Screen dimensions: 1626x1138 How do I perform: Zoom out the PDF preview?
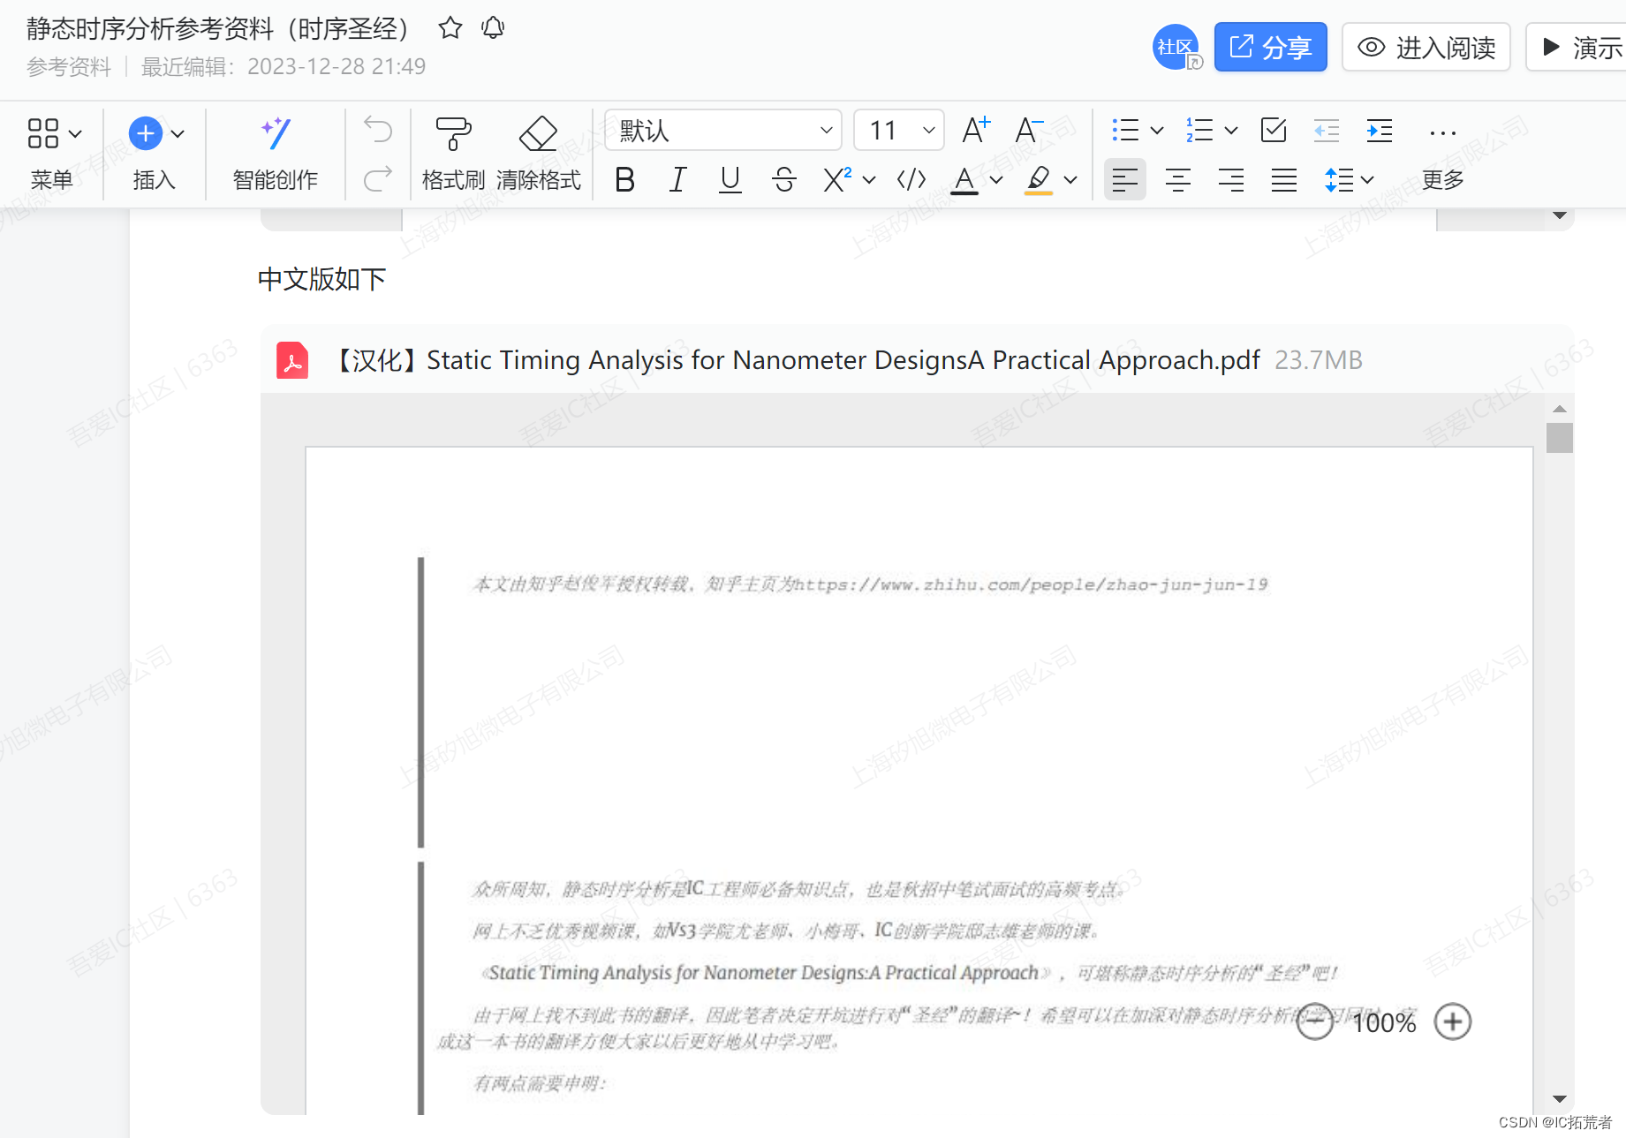click(1314, 1022)
